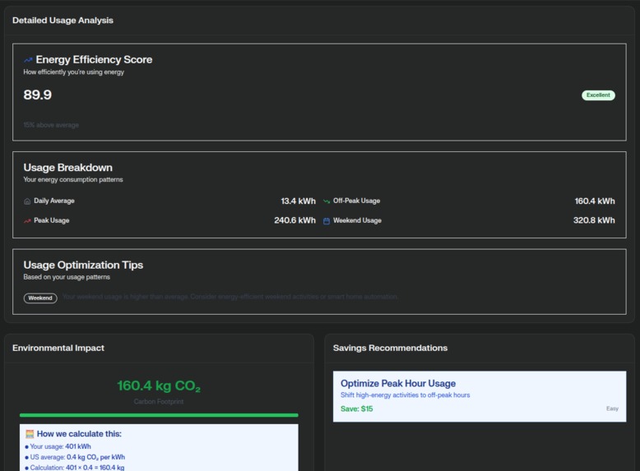Click the Save: $15 savings text

tap(357, 409)
